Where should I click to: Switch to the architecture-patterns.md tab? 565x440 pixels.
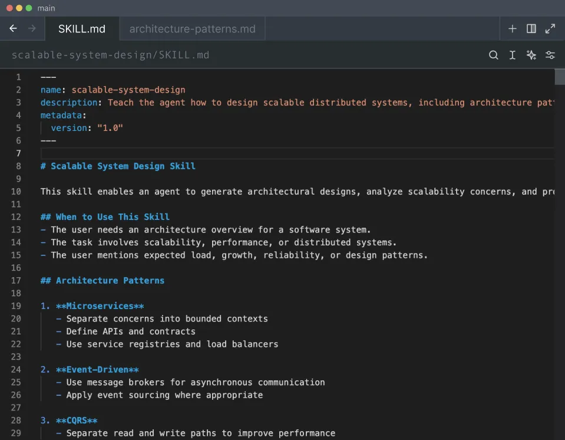[x=192, y=29]
